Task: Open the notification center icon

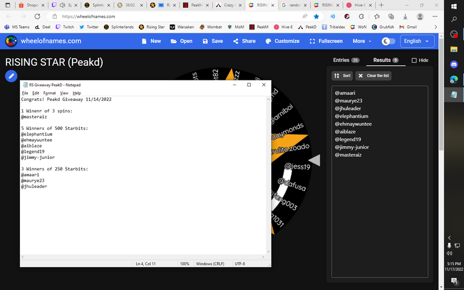Action: (x=454, y=280)
